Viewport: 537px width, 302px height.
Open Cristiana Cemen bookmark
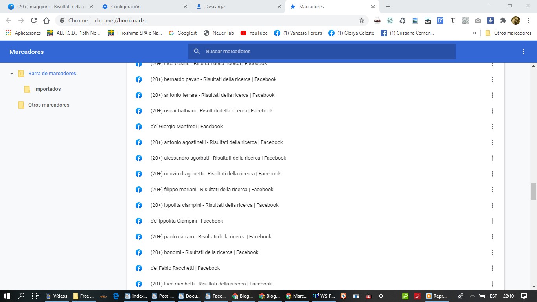click(407, 33)
